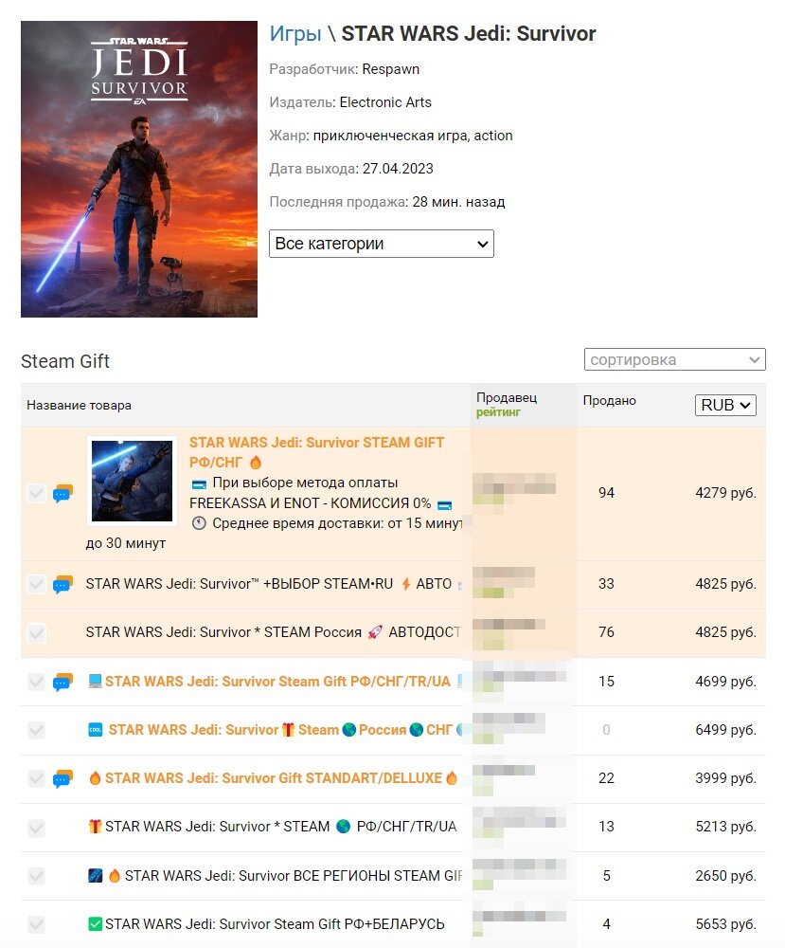Click price 3999 руб.
The width and height of the screenshot is (785, 948).
726,778
